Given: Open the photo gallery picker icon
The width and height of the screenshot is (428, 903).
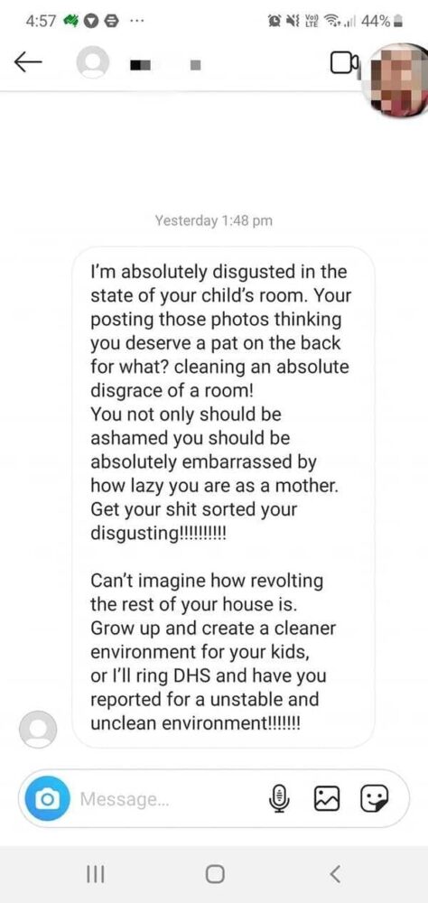Looking at the screenshot, I should click(x=327, y=798).
